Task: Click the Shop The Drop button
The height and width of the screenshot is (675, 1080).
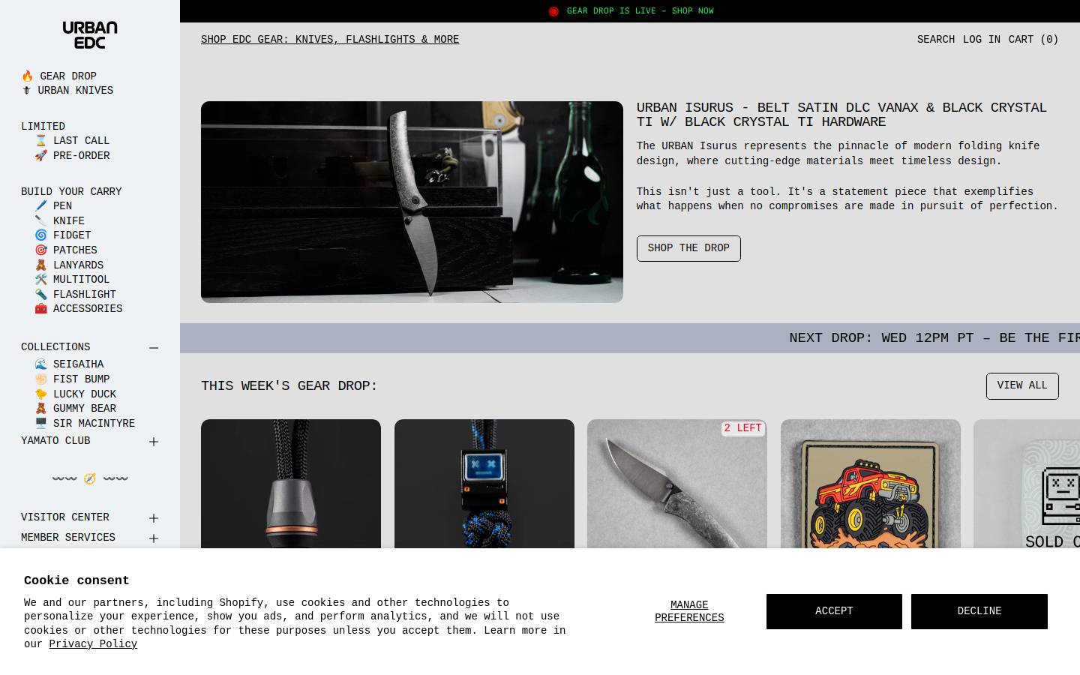Action: click(x=688, y=248)
